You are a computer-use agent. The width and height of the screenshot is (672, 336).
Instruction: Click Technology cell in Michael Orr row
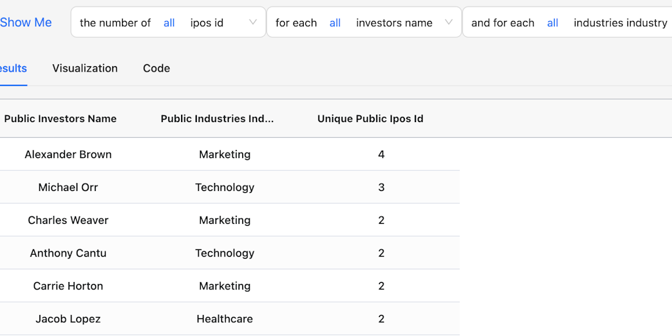[x=224, y=188]
